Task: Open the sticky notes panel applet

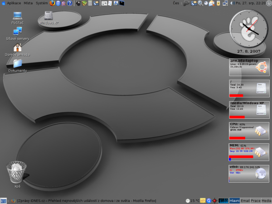Action: coord(203,201)
